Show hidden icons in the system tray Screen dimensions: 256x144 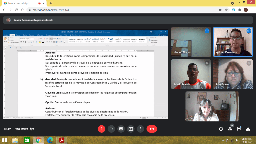click(223, 140)
